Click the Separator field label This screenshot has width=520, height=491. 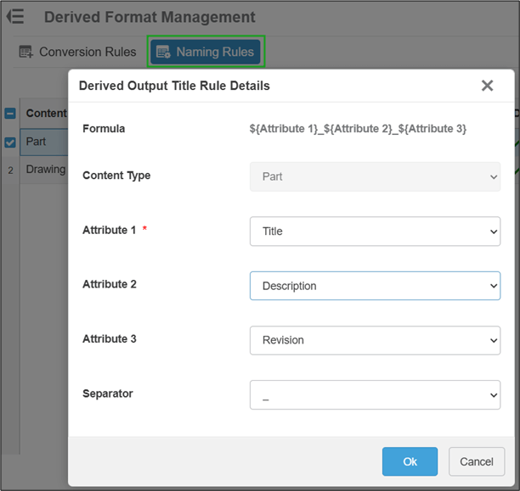[x=108, y=393]
